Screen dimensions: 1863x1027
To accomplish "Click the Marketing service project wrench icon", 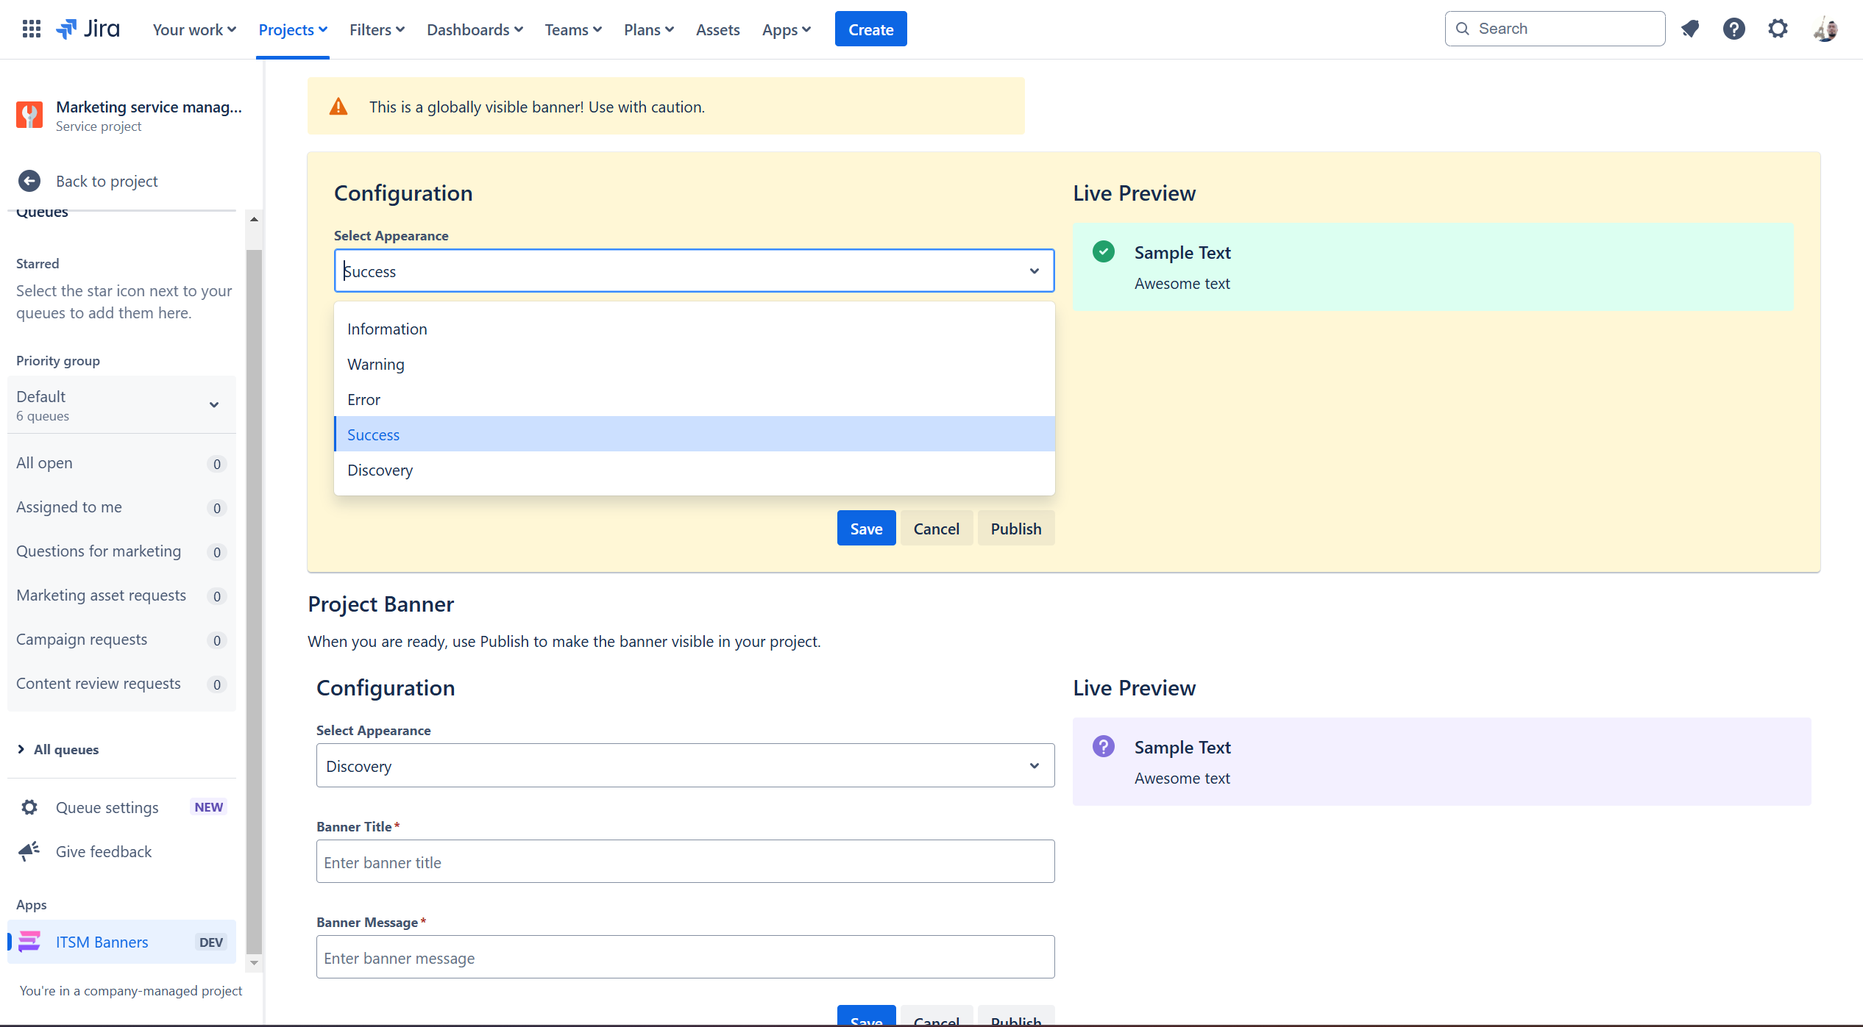I will [x=29, y=115].
